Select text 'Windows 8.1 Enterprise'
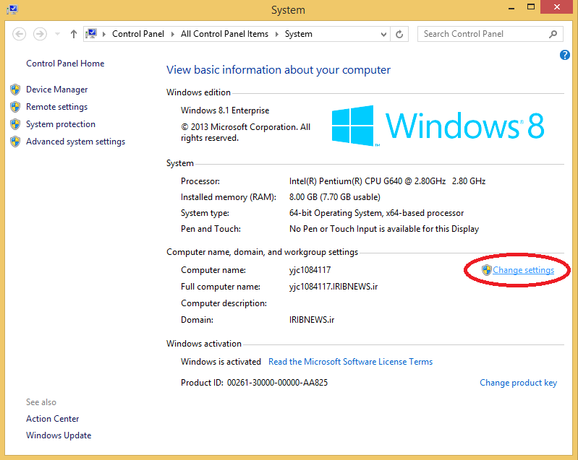Image resolution: width=578 pixels, height=460 pixels. pos(225,110)
